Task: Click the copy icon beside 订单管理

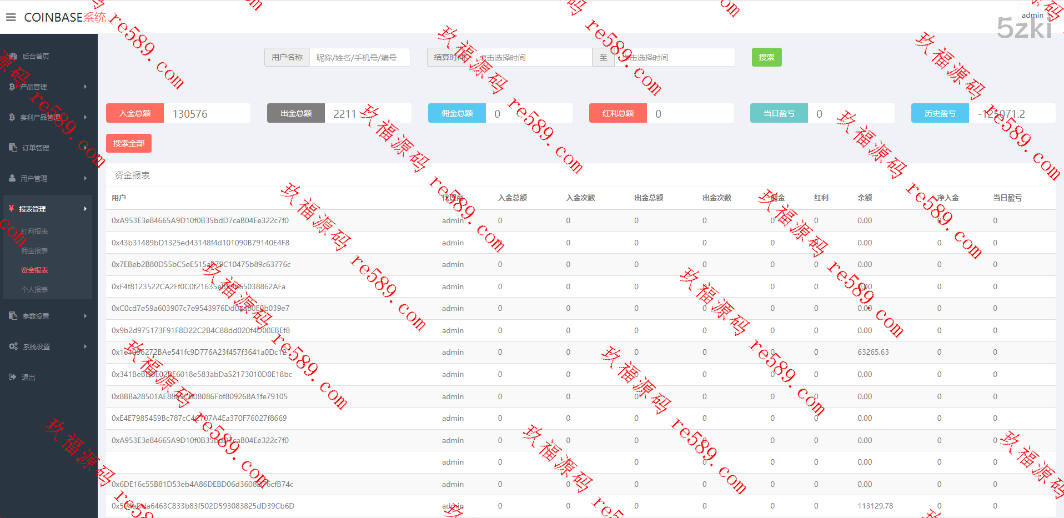Action: pos(13,148)
